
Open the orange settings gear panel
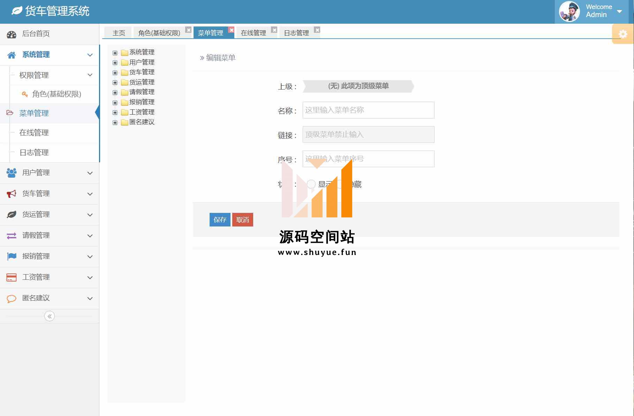622,34
